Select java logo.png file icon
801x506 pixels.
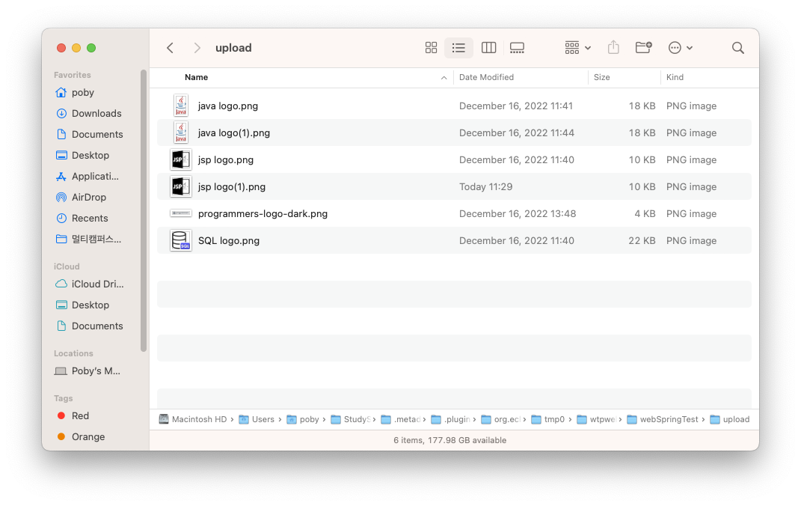click(181, 106)
